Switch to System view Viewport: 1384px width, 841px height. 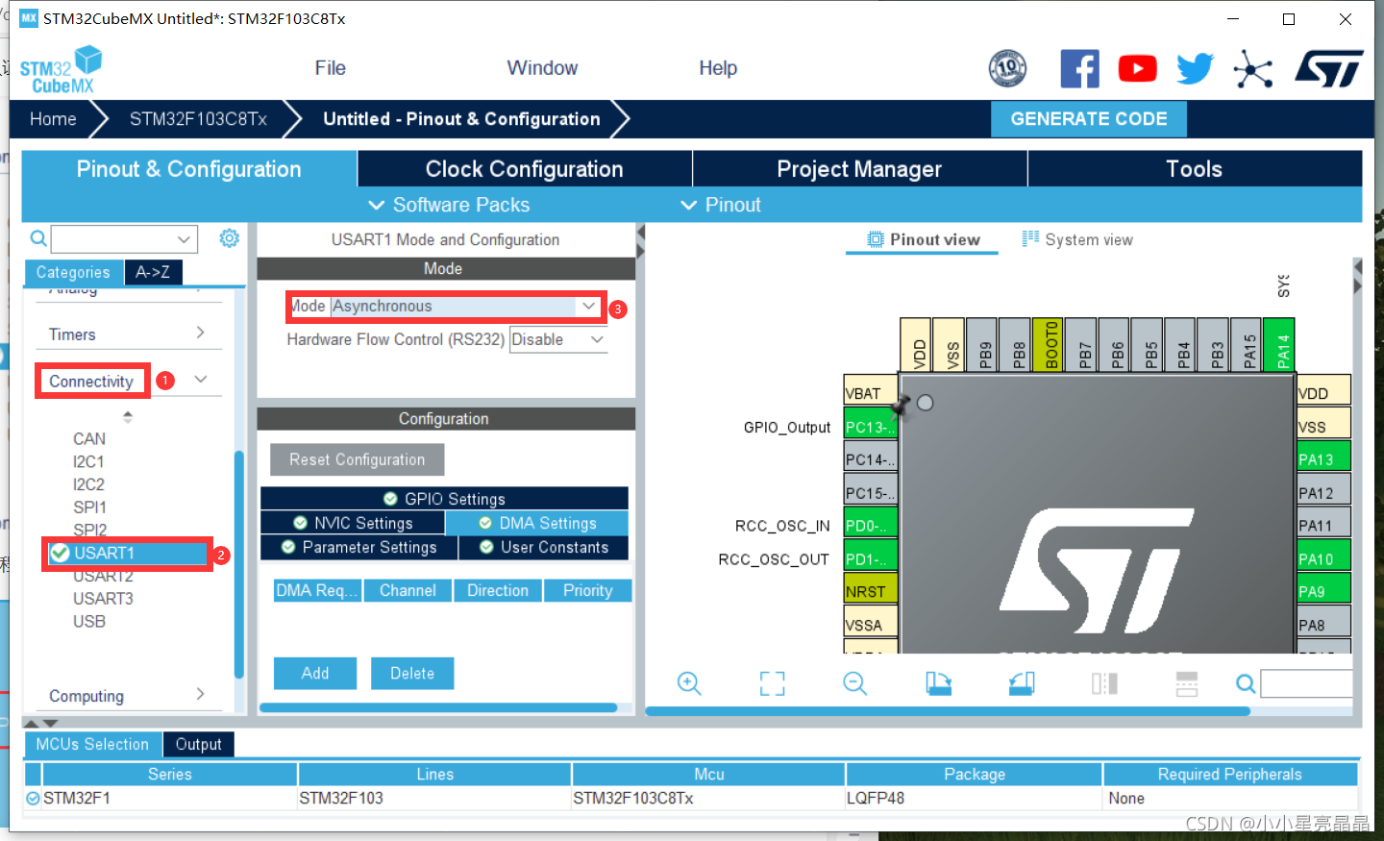coord(1077,239)
